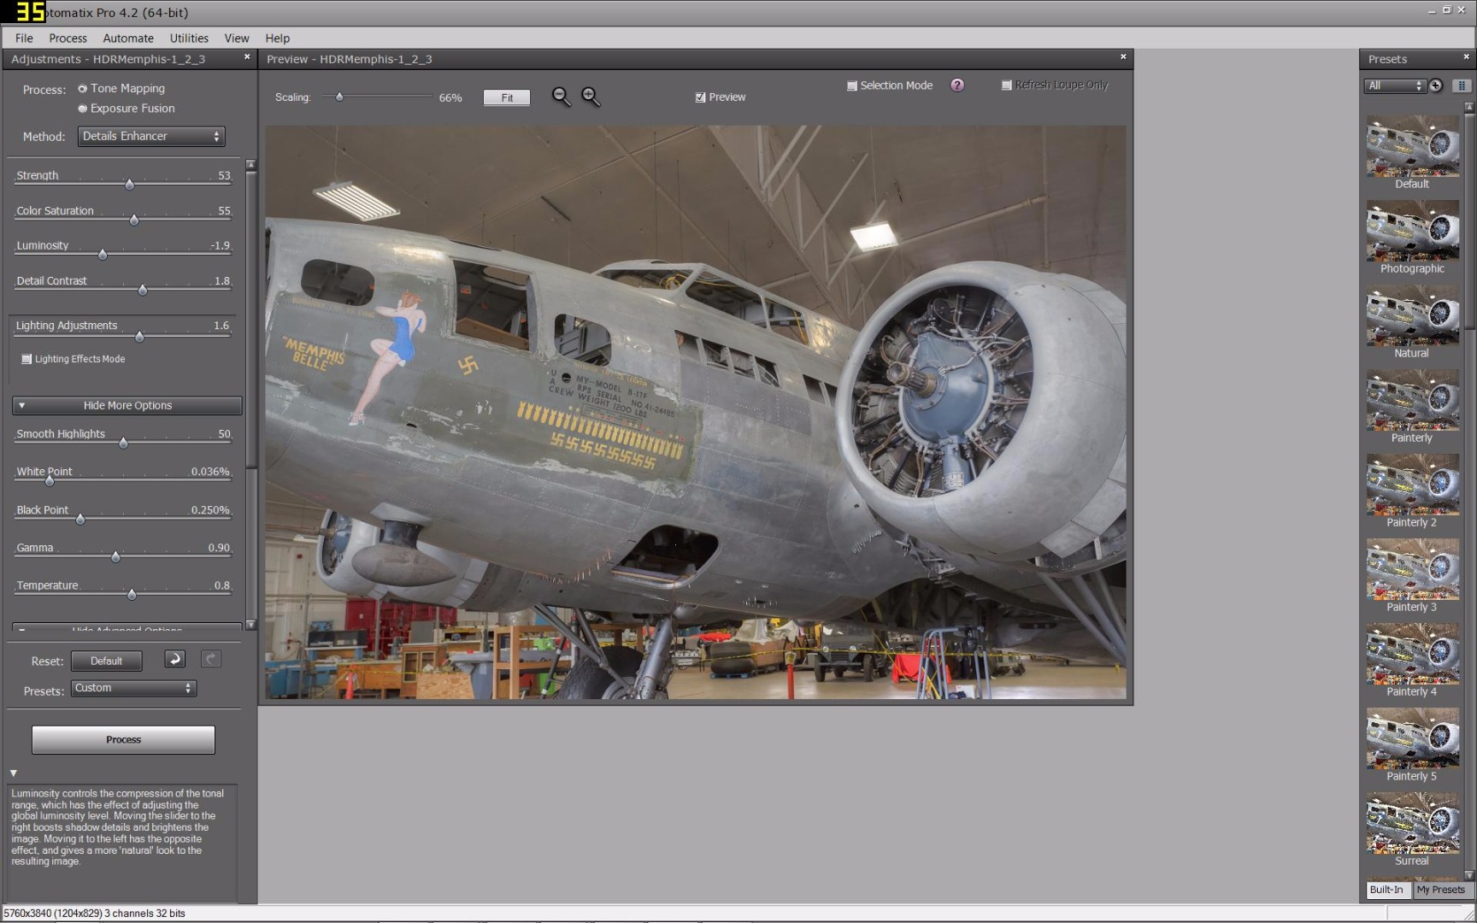Click the Temperature slider handle
The height and width of the screenshot is (923, 1477).
[132, 594]
